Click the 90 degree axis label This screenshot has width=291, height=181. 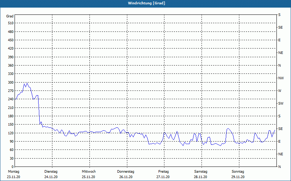point(12,141)
